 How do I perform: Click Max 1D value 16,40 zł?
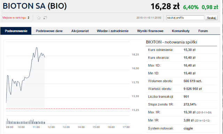[x=190, y=65]
